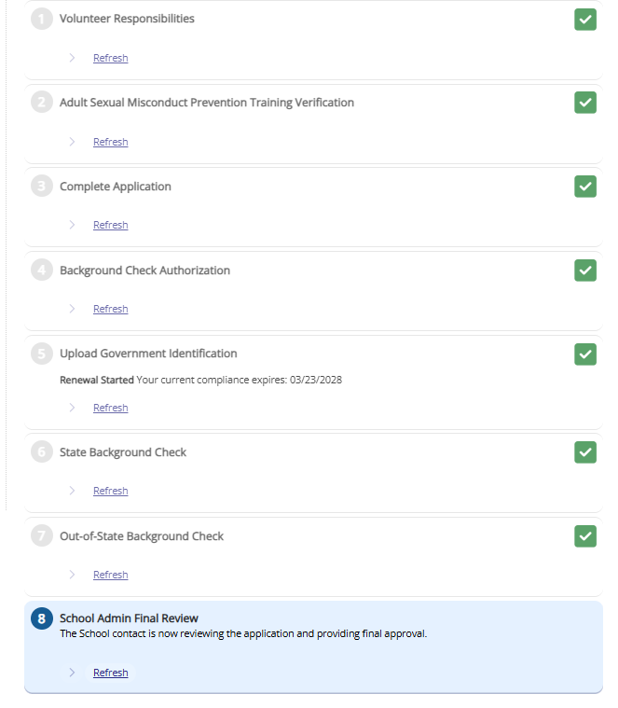Click green checkmark for Misconduct Prevention Training
This screenshot has height=708, width=618.
click(585, 103)
